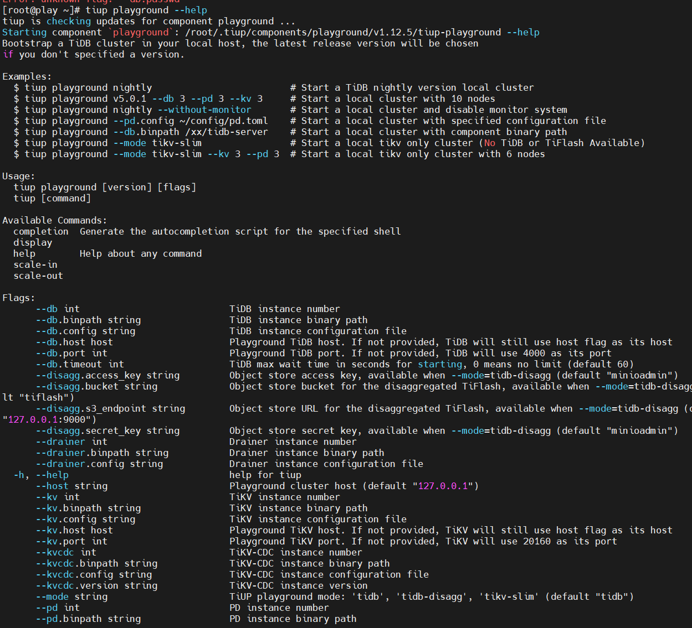
Task: Click '--disagg.s3_endpoint string' flag
Action: tap(110, 408)
